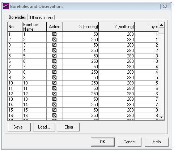Image resolution: width=174 pixels, height=152 pixels.
Task: Toggle Active checkbox for borehole 2
Action: click(54, 40)
